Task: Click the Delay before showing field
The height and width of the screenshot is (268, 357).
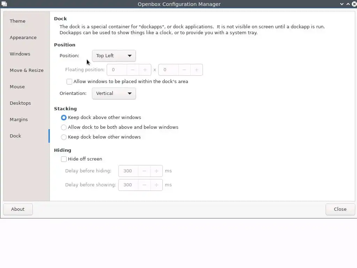Action: click(128, 185)
